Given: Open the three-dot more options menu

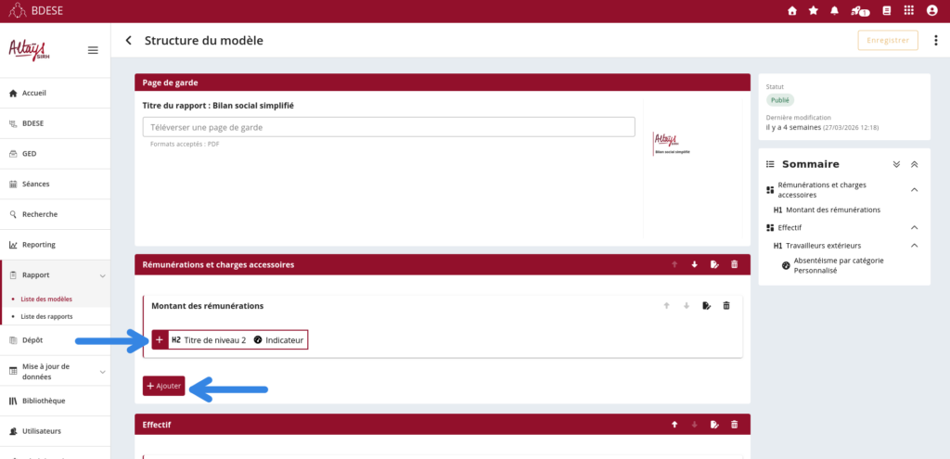Looking at the screenshot, I should [935, 40].
